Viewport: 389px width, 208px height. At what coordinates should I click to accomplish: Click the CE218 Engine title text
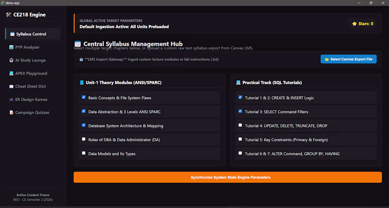tap(29, 14)
